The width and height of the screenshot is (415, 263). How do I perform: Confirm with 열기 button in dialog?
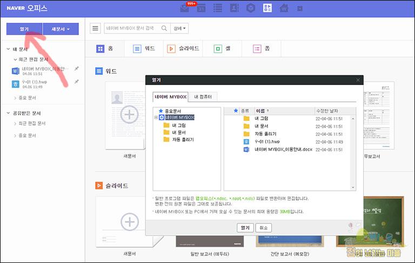click(x=245, y=227)
